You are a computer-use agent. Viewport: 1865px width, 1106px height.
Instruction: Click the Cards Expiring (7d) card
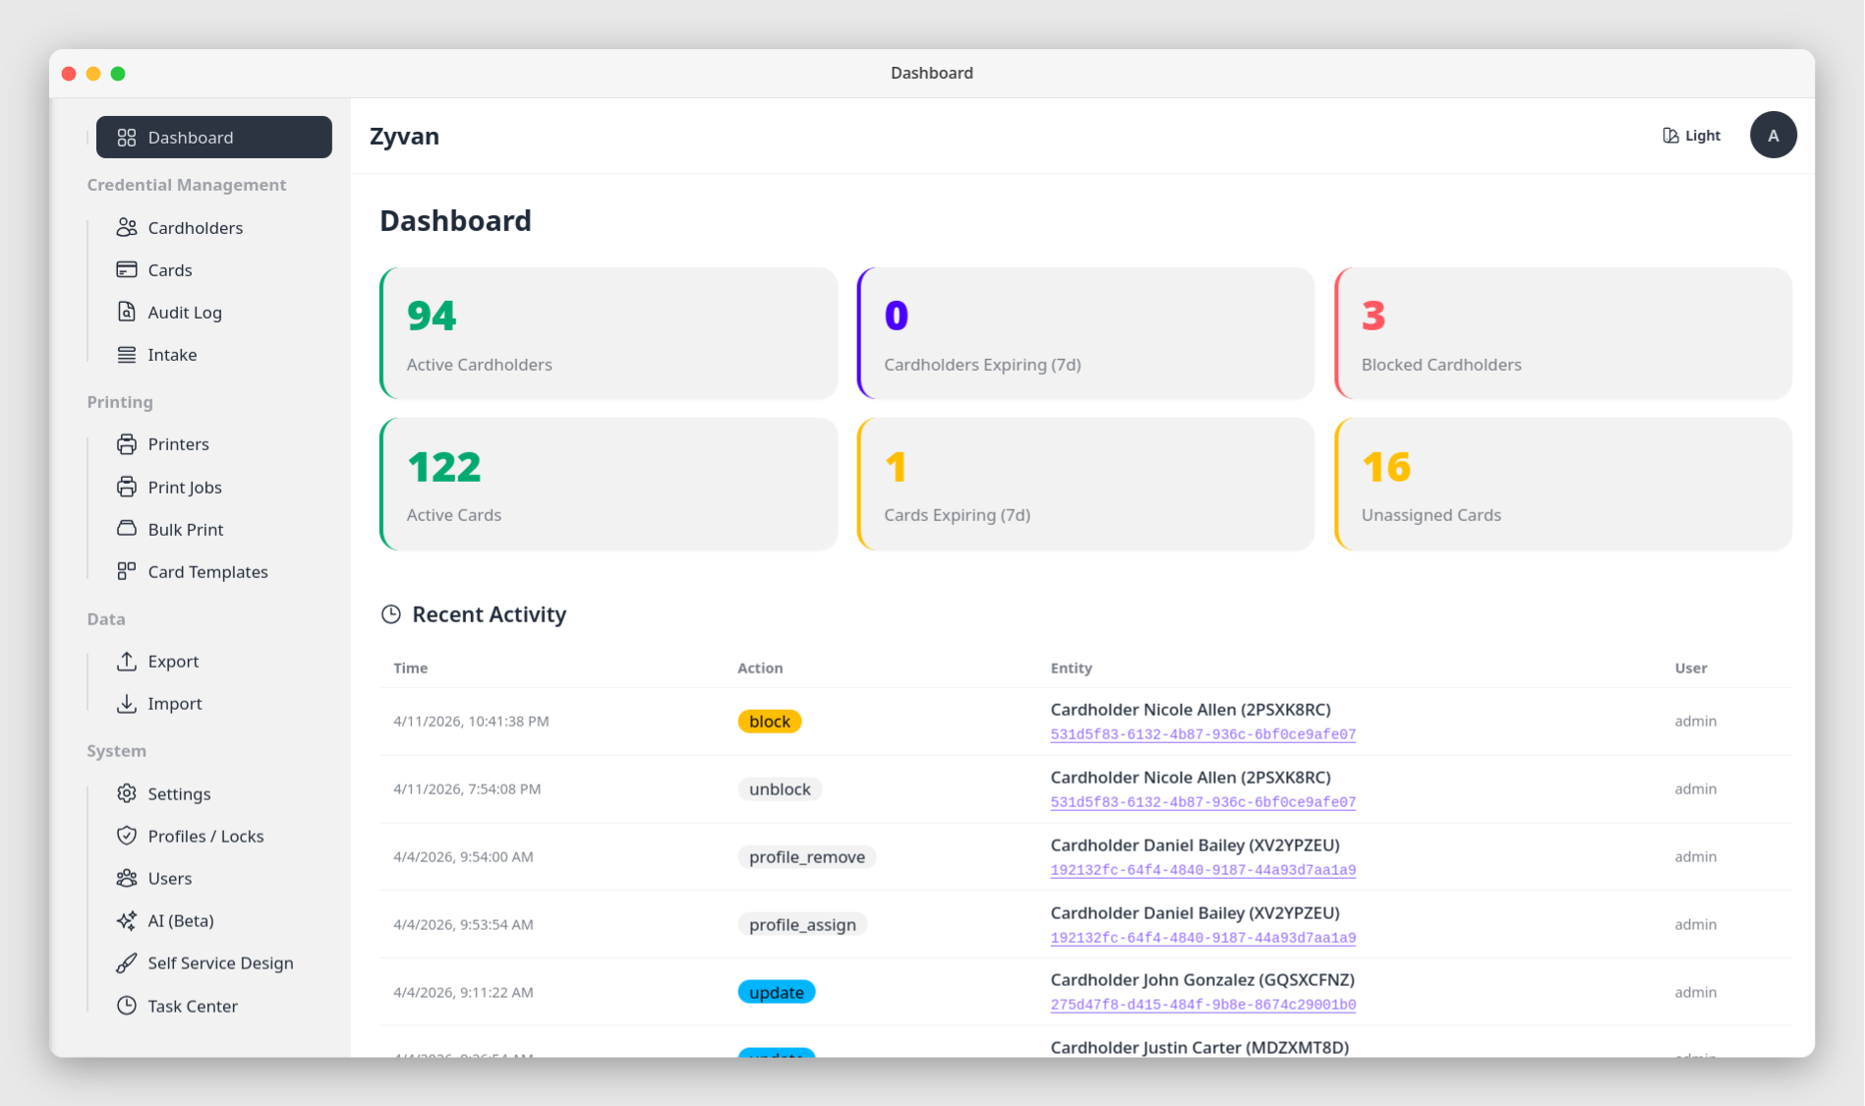click(x=1085, y=484)
